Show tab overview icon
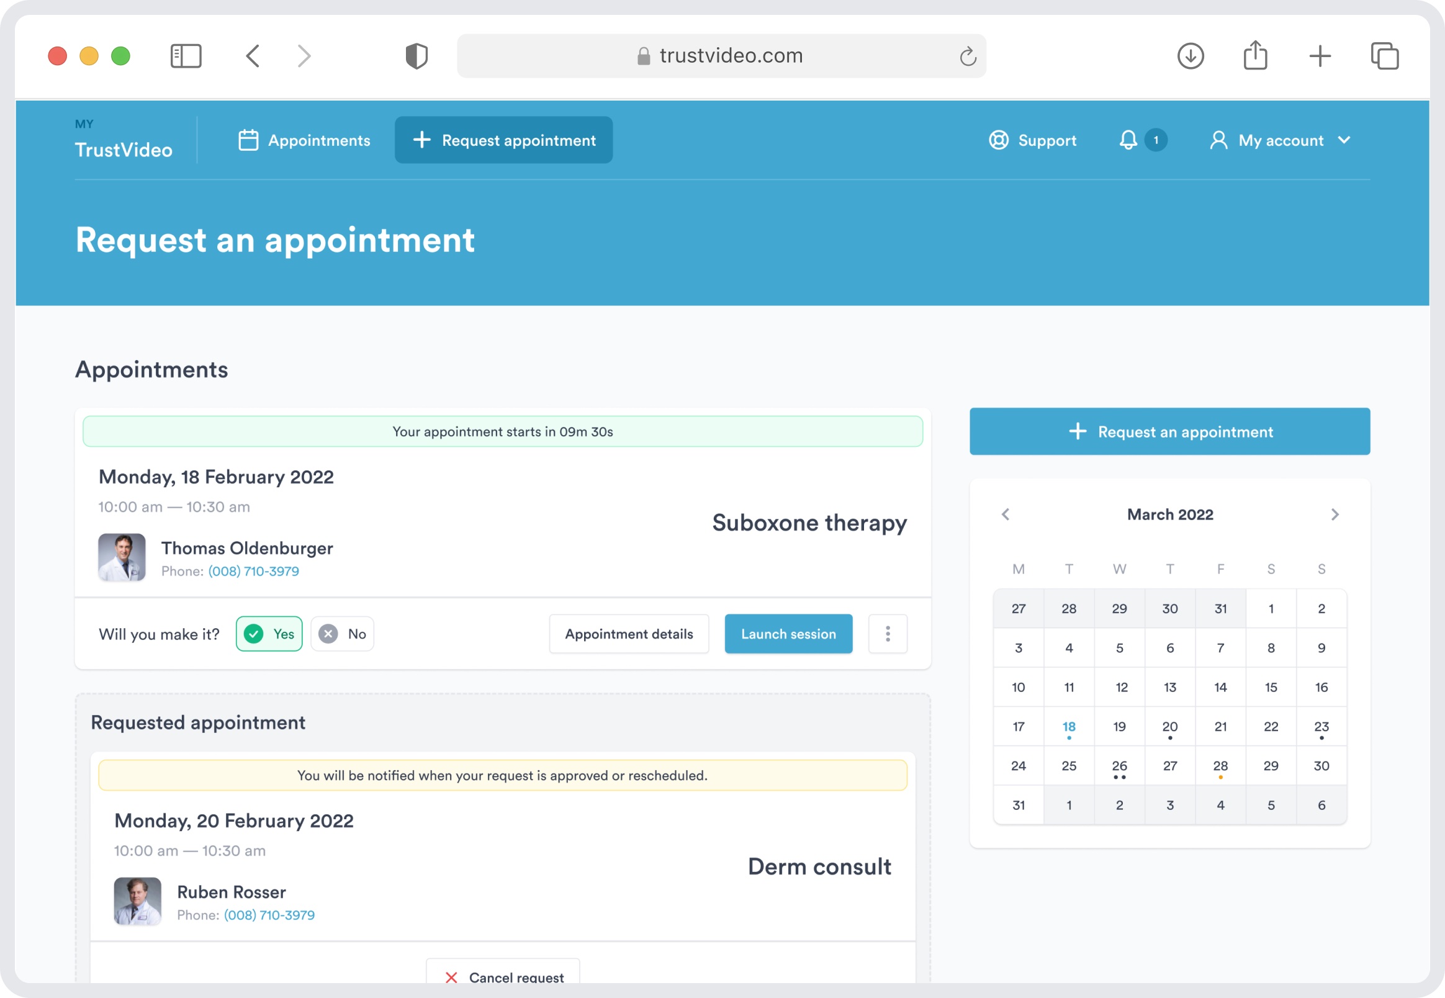This screenshot has height=998, width=1445. pyautogui.click(x=1384, y=56)
